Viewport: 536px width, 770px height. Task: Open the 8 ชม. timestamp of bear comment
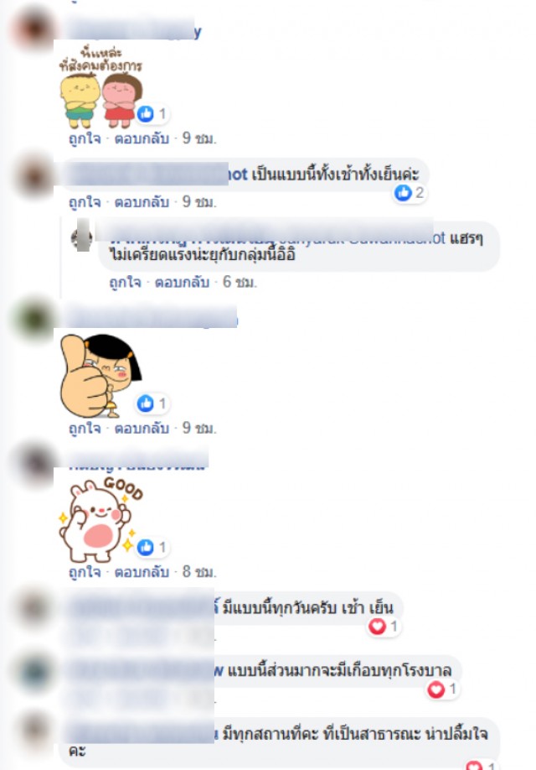pos(199,571)
